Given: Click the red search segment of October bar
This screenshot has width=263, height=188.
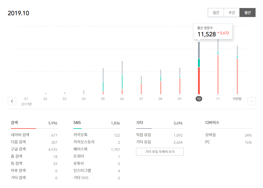Looking at the screenshot, I should [x=199, y=81].
